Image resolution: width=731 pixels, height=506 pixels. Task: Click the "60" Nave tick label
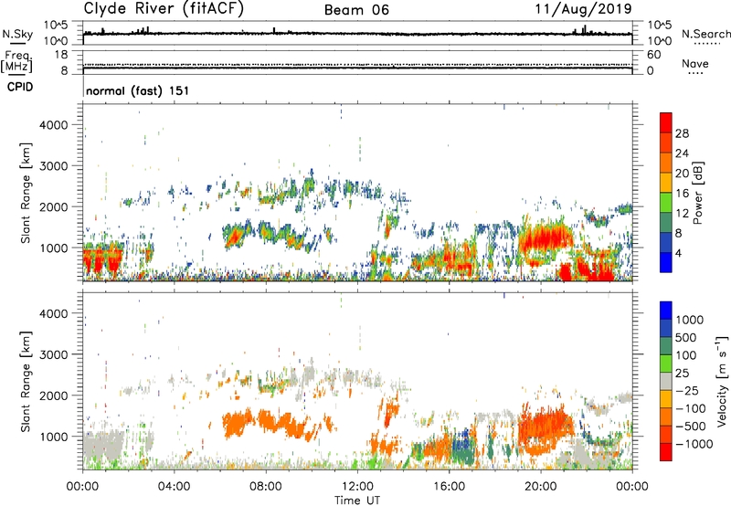(653, 55)
